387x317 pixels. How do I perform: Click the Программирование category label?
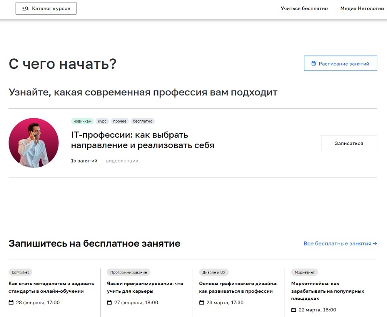coord(128,272)
